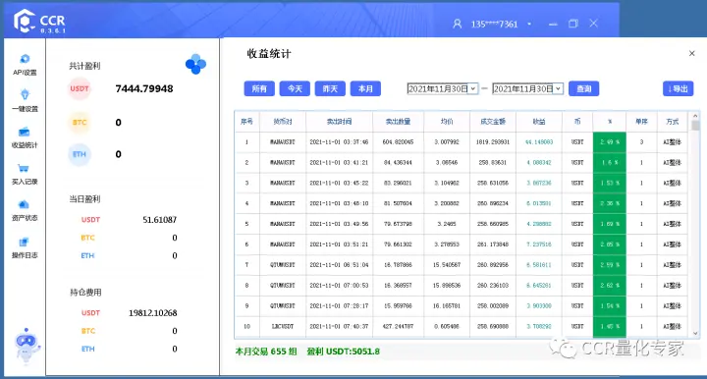
Task: Select holding cost value 19812.10268
Action: point(153,313)
